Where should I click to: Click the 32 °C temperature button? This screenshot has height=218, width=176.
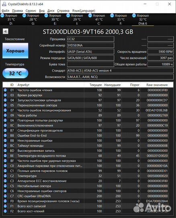tap(15, 73)
